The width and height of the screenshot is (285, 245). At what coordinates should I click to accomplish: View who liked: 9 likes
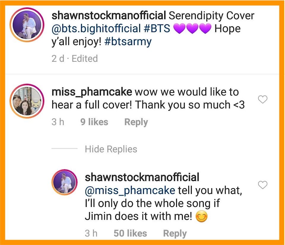(x=94, y=122)
